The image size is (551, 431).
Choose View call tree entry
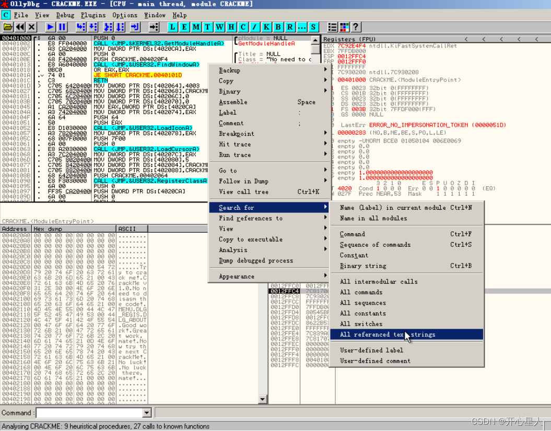point(269,191)
